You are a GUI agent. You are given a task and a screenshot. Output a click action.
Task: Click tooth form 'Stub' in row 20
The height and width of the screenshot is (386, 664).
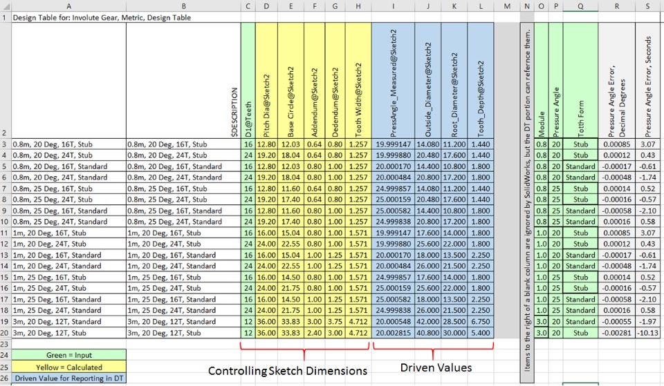(580, 333)
